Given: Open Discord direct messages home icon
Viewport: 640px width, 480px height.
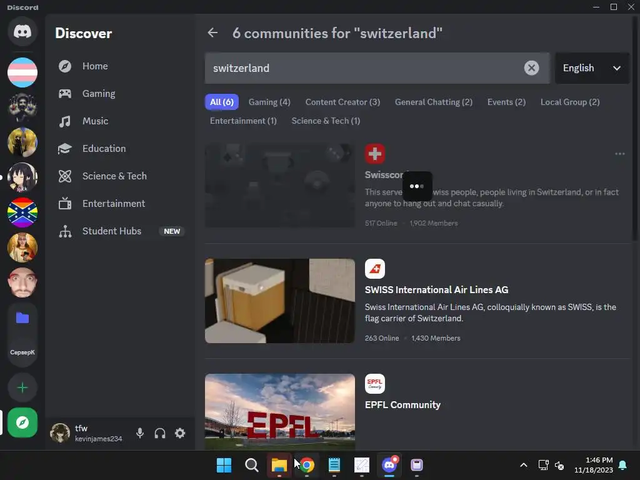Looking at the screenshot, I should (x=22, y=31).
